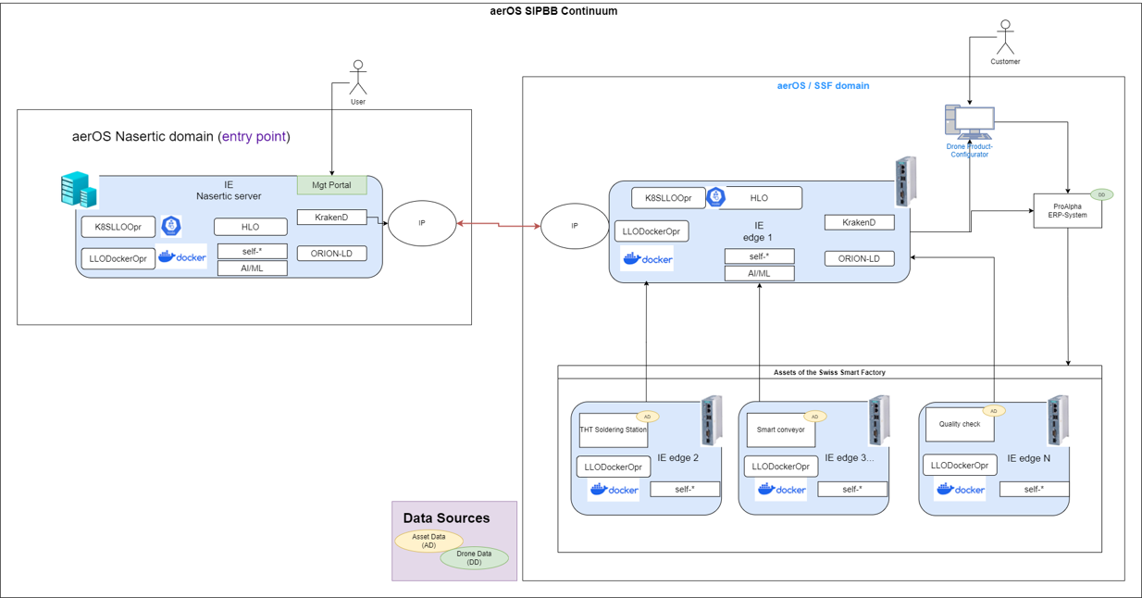
Task: Select the Nasertic server rack icon
Action: pyautogui.click(x=79, y=190)
